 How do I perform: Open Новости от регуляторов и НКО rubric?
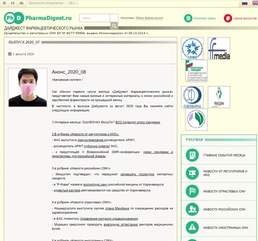[x=219, y=173]
